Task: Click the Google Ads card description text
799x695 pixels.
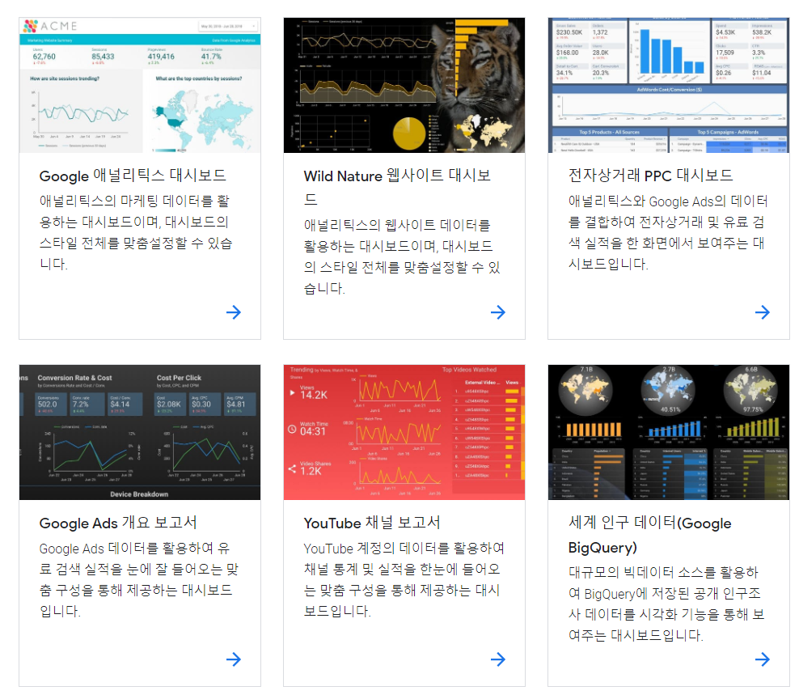Action: point(138,580)
